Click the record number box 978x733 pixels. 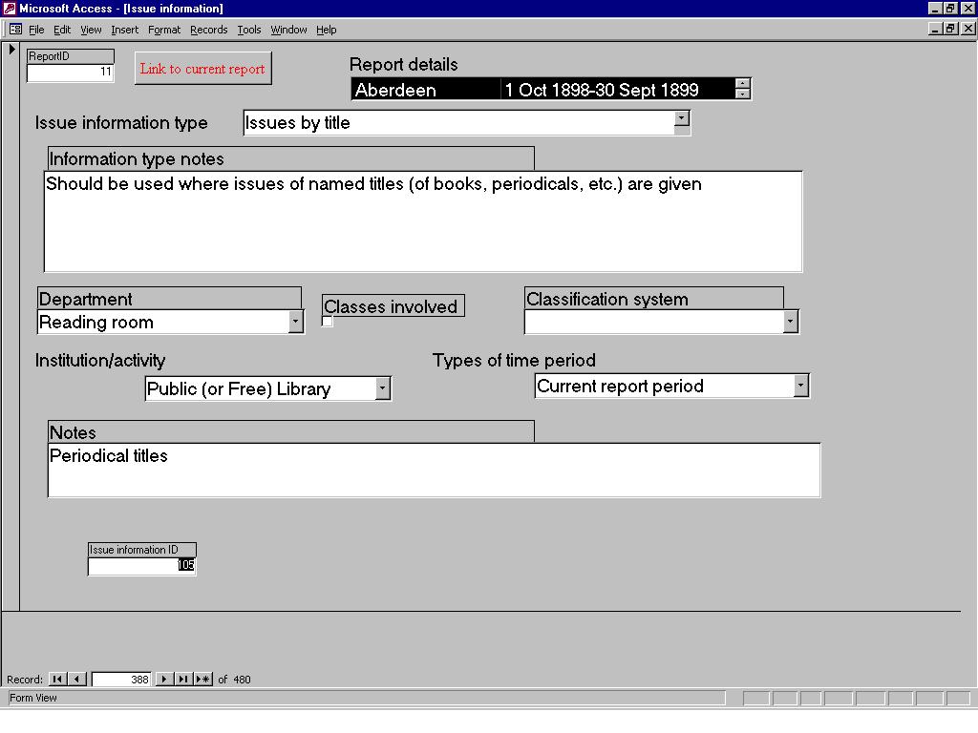tap(121, 679)
